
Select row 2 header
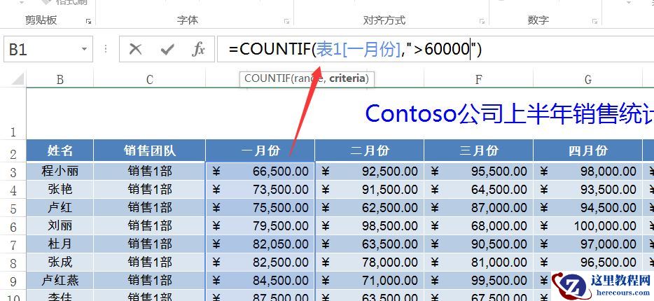[x=13, y=150]
